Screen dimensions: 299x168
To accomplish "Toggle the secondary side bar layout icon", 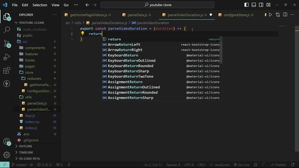I will tap(261, 5).
